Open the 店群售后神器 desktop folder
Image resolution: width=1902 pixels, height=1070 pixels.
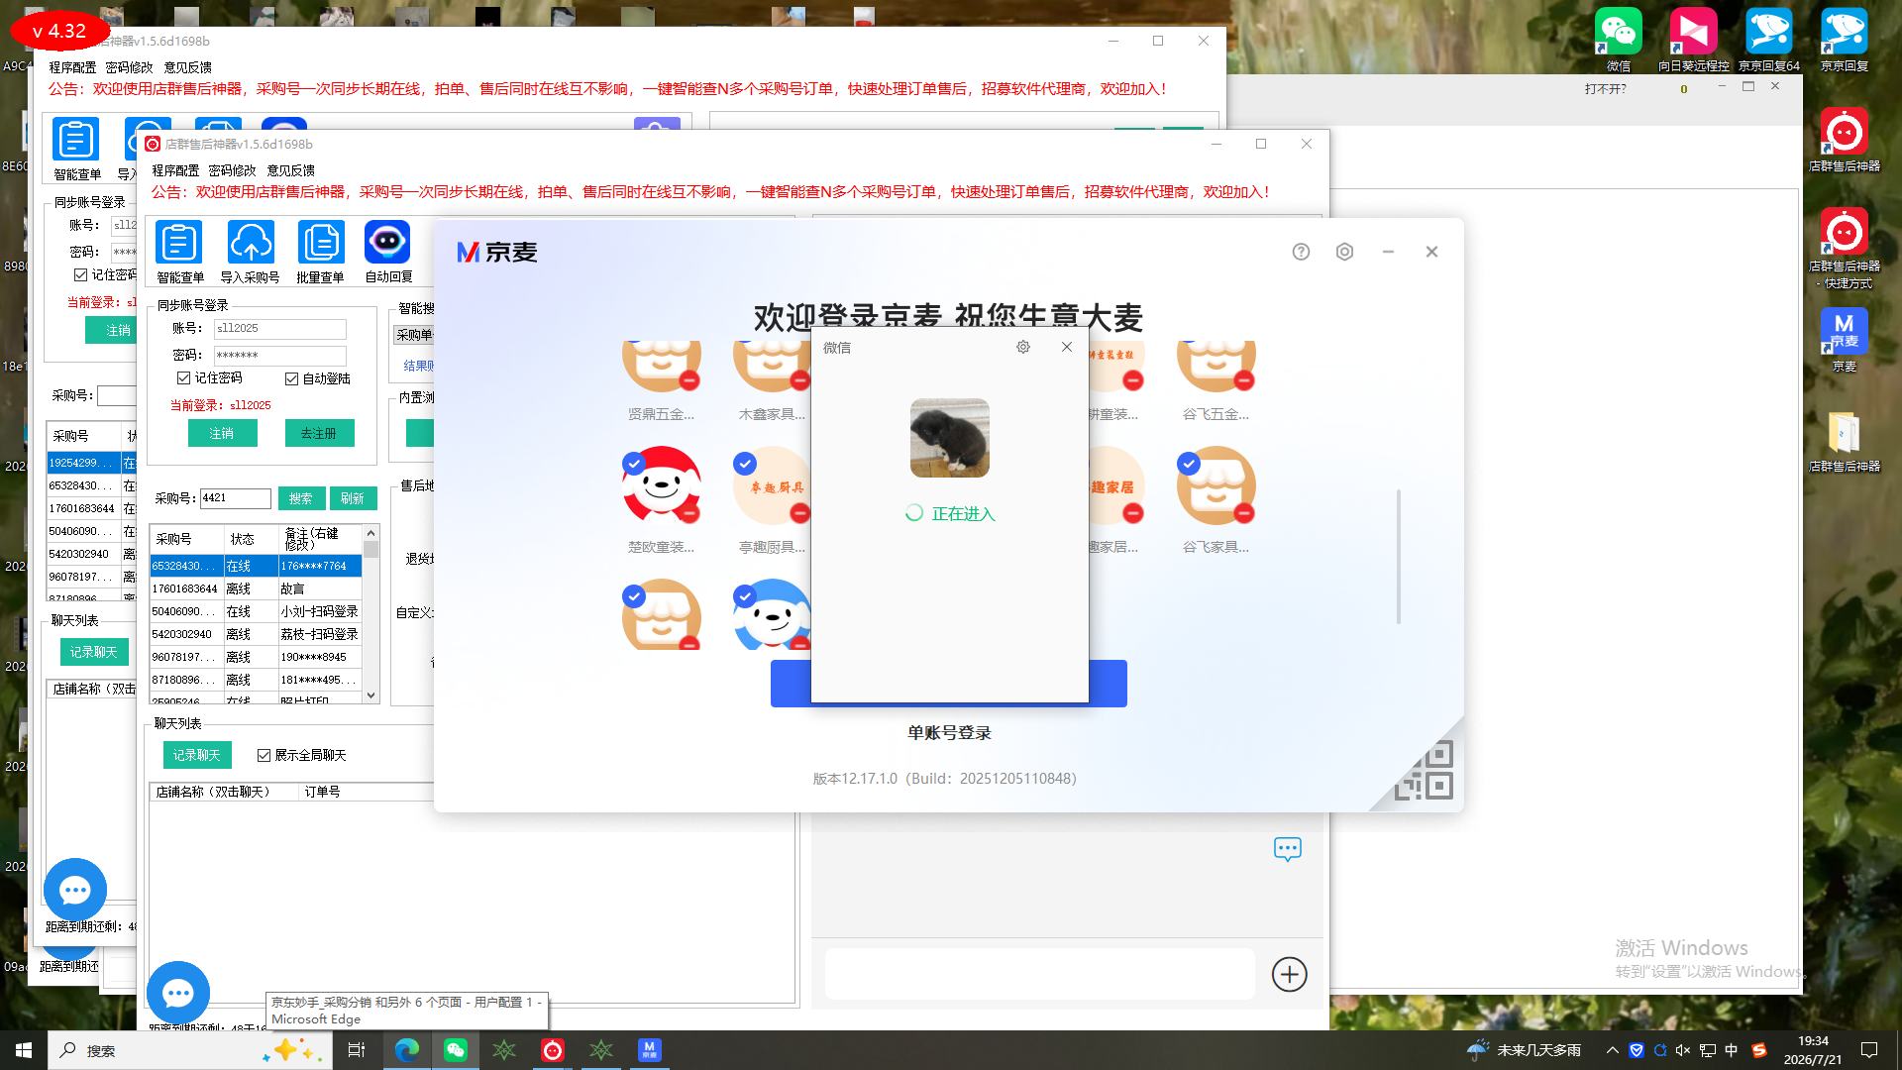(x=1845, y=441)
